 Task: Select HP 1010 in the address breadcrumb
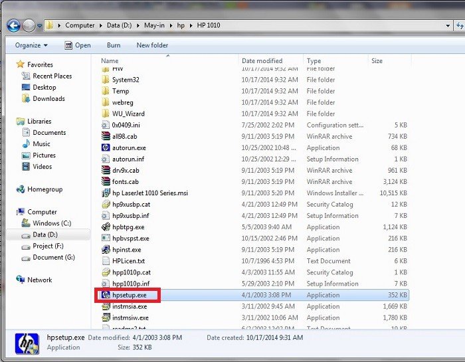209,25
